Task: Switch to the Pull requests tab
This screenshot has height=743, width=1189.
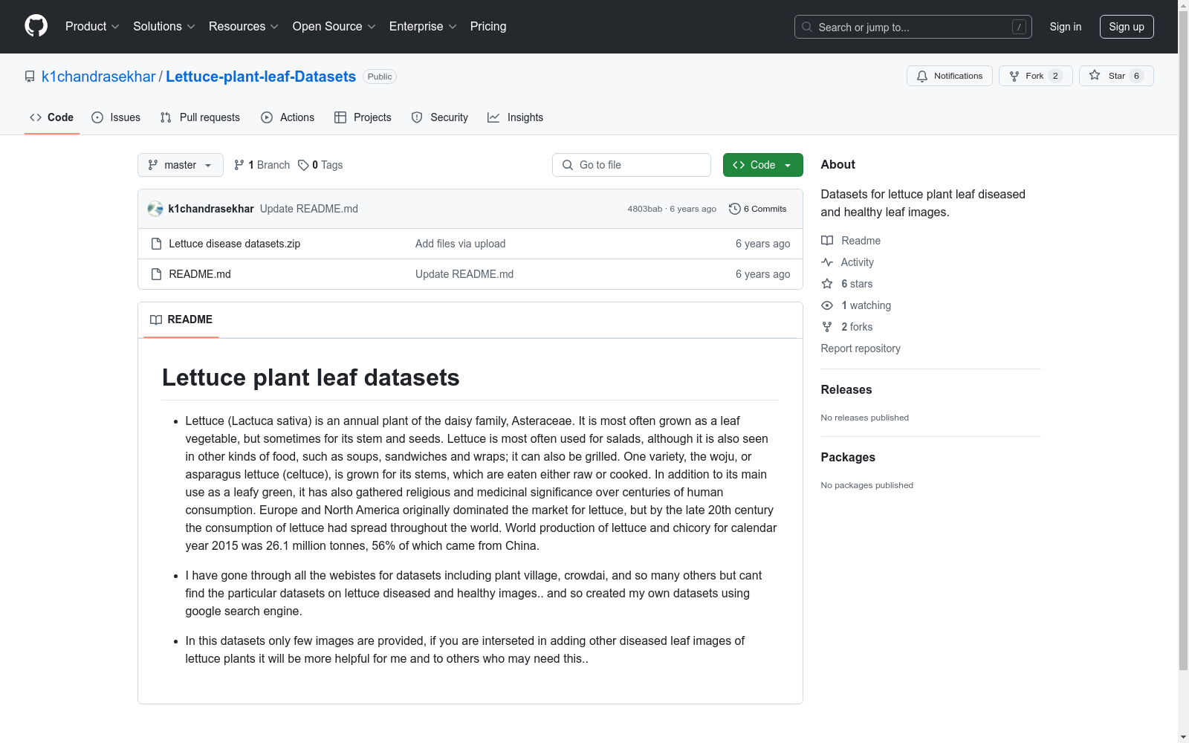Action: pyautogui.click(x=200, y=117)
